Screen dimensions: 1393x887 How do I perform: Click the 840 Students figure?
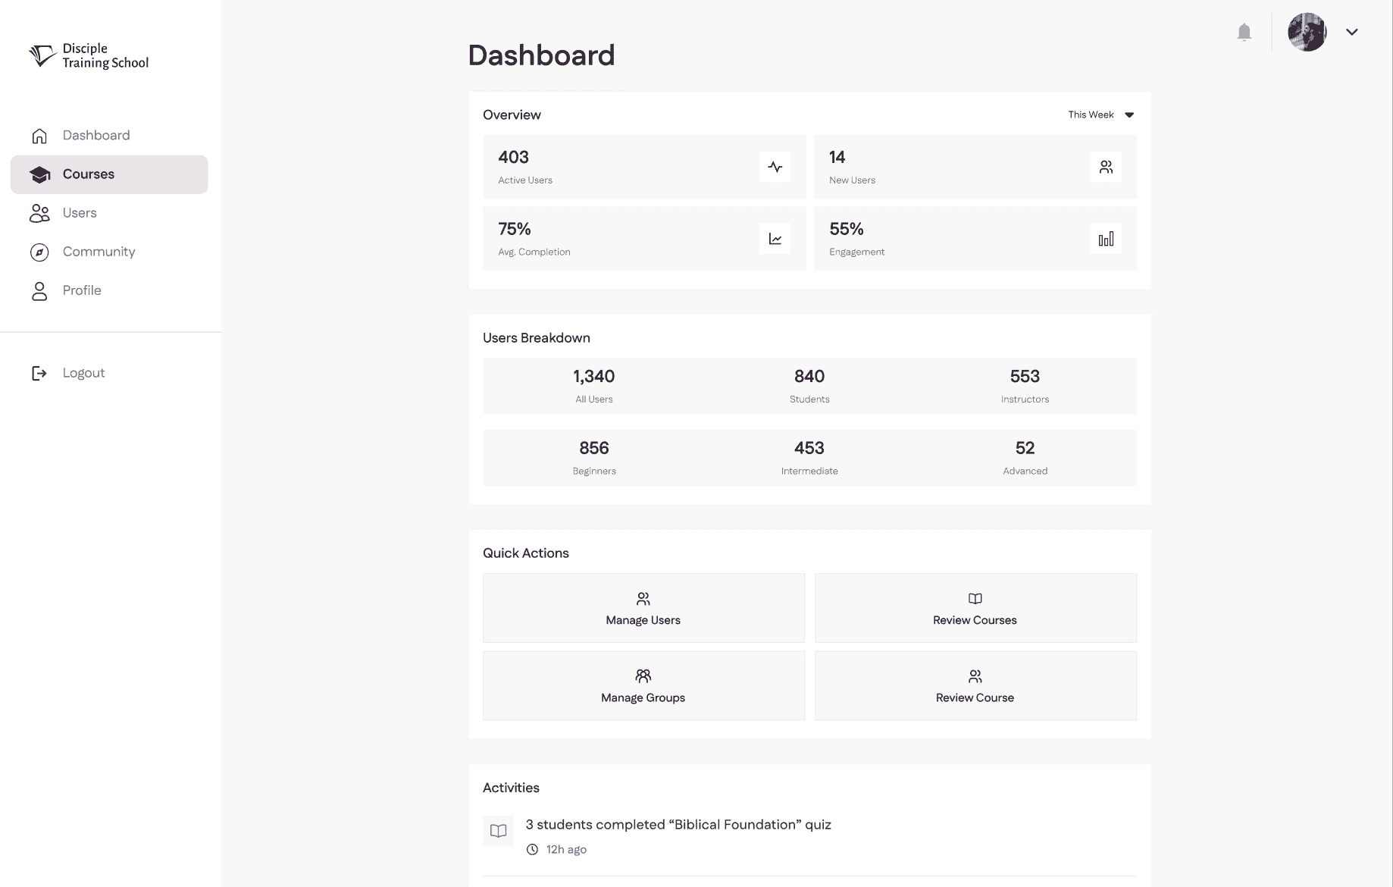(x=809, y=386)
